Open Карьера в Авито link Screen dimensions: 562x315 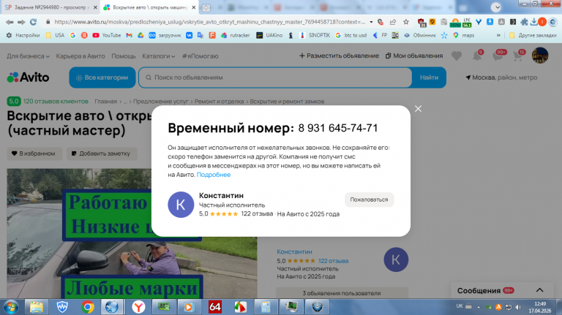pyautogui.click(x=80, y=56)
